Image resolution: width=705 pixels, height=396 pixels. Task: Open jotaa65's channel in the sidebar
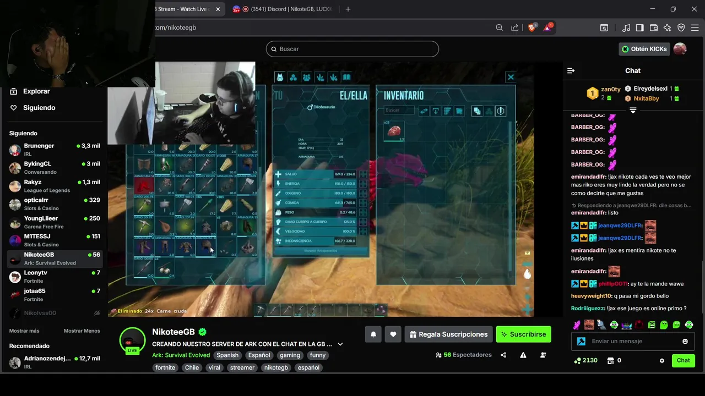55,295
